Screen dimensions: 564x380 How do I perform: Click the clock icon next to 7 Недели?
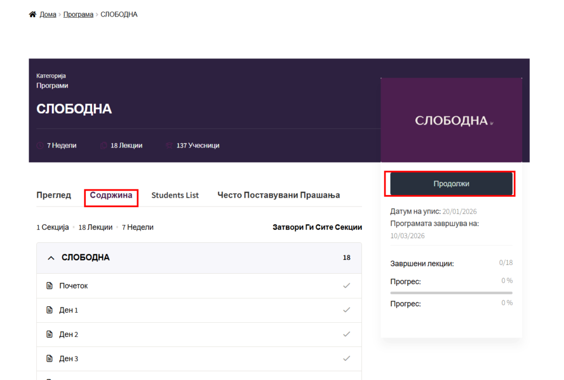tap(40, 146)
